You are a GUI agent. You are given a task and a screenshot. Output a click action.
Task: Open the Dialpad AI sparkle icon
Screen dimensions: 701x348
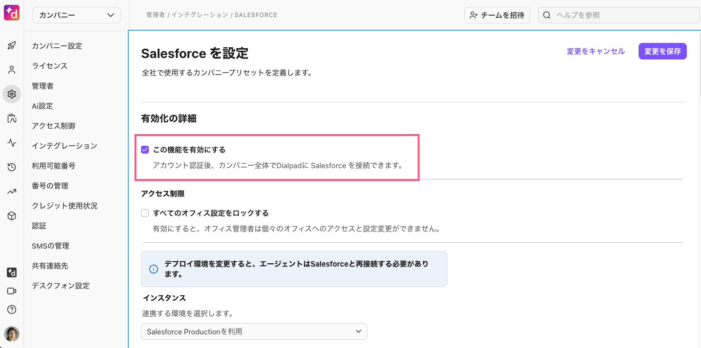point(12,272)
